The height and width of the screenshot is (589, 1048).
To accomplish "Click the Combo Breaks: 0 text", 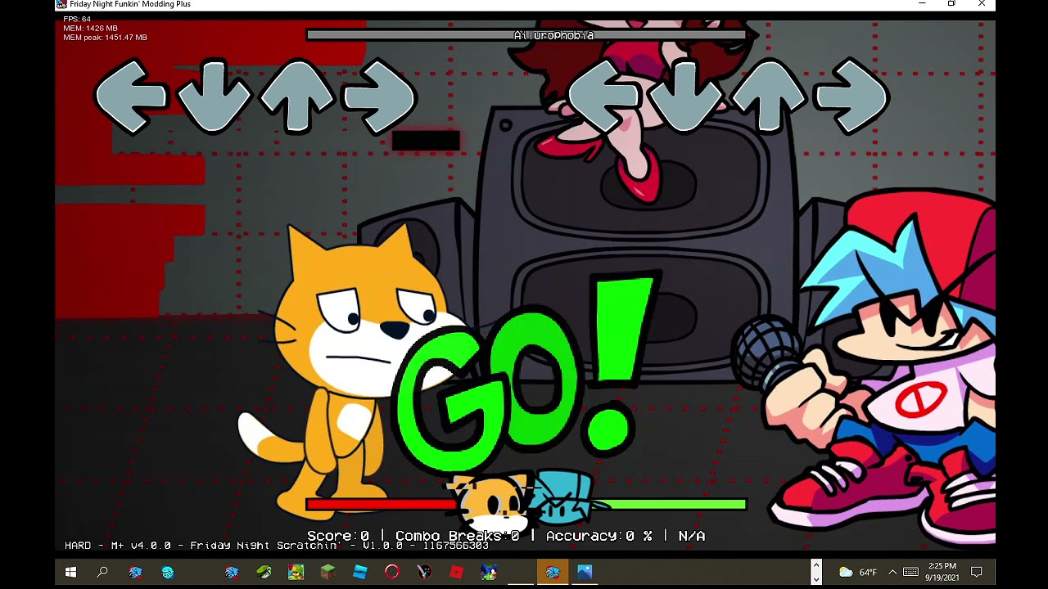I will [x=458, y=536].
